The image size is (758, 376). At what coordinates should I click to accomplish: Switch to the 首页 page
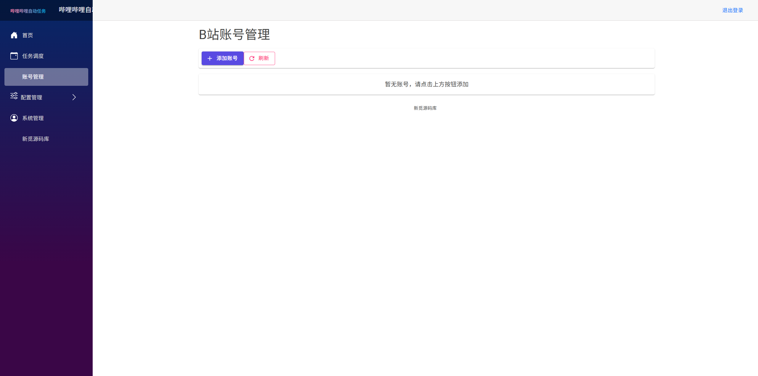[x=27, y=35]
